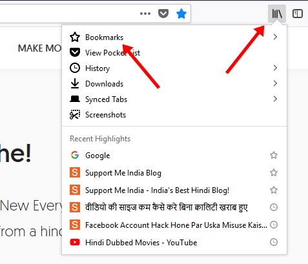Click clock icon on Facebook Account Hack row
308x264 pixels.
[x=274, y=225]
